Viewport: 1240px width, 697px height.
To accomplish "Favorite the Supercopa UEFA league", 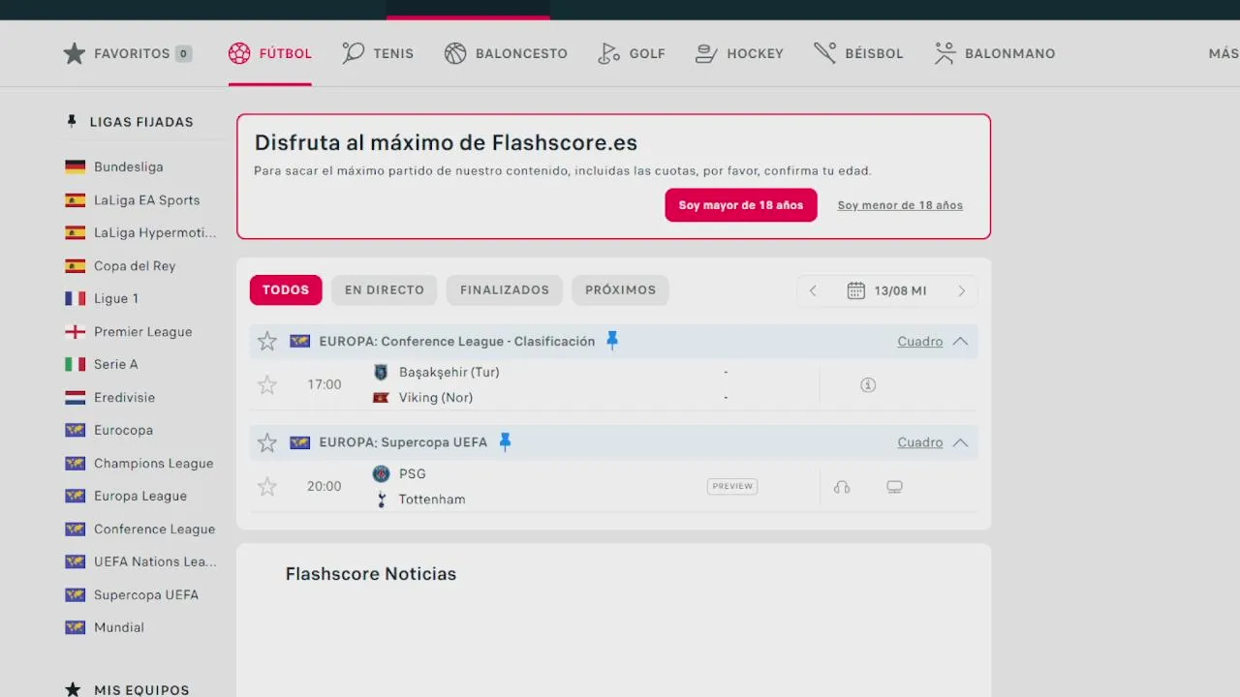I will 267,442.
